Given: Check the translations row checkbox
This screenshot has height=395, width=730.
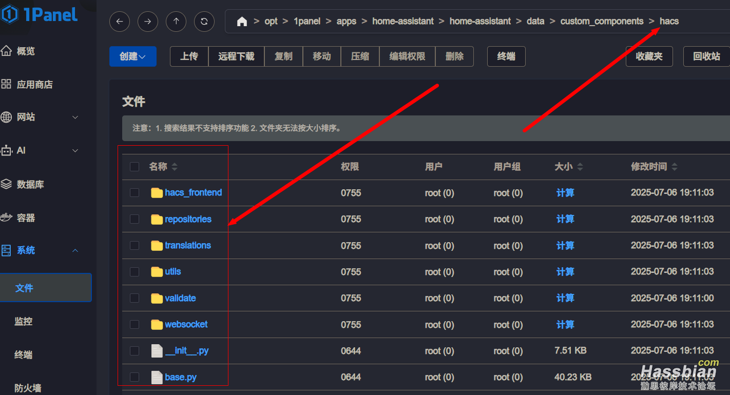Looking at the screenshot, I should [x=135, y=245].
